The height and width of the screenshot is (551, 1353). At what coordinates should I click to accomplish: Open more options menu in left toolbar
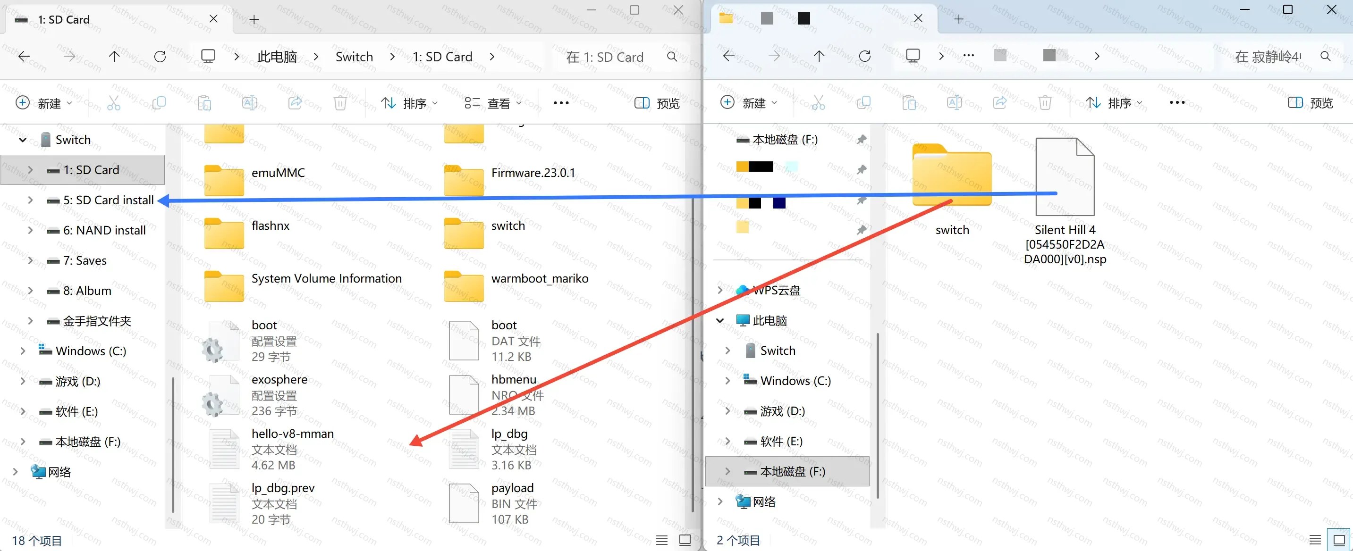[561, 103]
